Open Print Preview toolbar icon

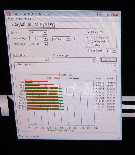(35, 25)
